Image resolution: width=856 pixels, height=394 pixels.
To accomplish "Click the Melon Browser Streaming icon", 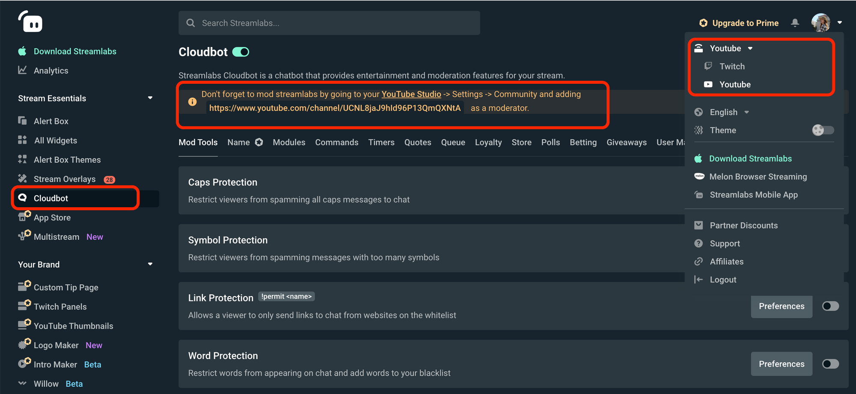I will (699, 176).
